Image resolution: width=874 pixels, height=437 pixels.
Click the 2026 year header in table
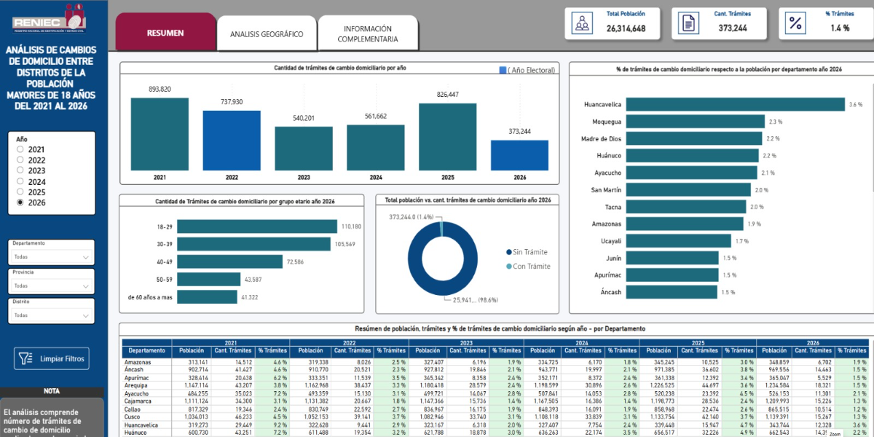tap(813, 342)
